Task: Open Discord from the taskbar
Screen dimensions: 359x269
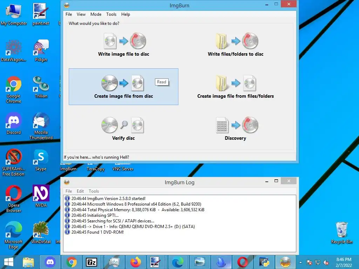Action: tap(50, 262)
